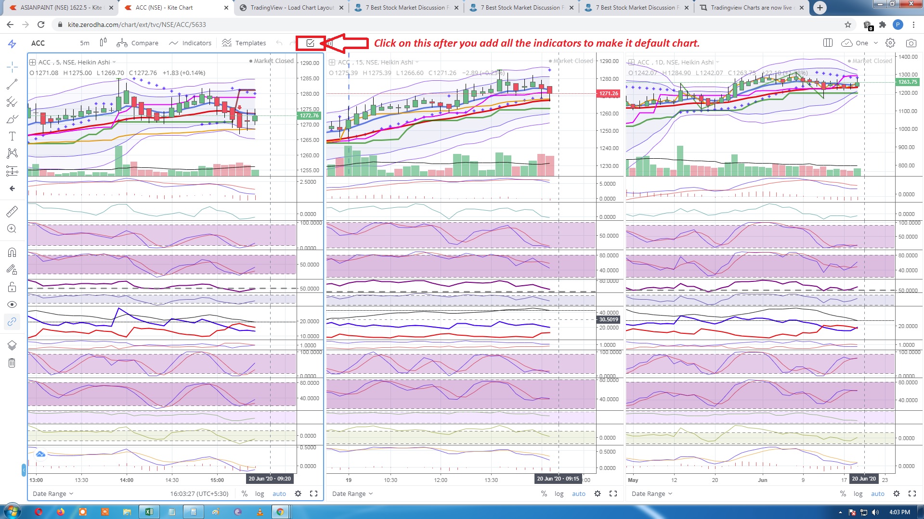The height and width of the screenshot is (519, 924).
Task: Toggle log scale on middle chart
Action: click(x=559, y=494)
